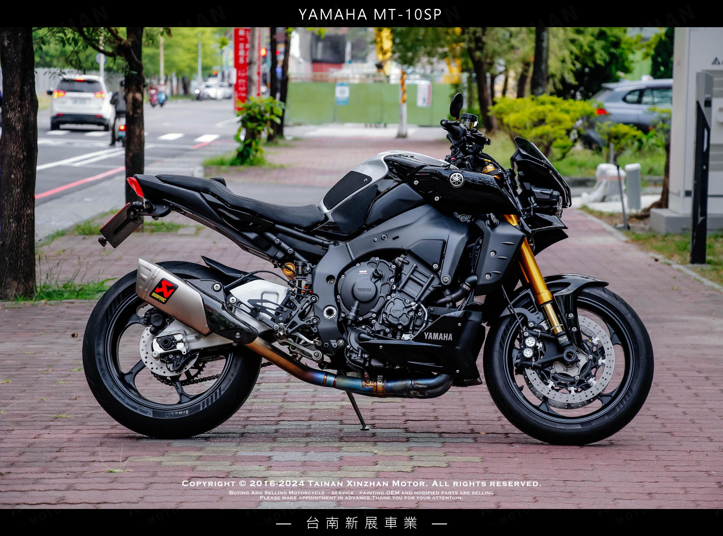This screenshot has width=723, height=536.
Task: Click the YAMAHA MT-10SP title text
Action: tap(370, 14)
